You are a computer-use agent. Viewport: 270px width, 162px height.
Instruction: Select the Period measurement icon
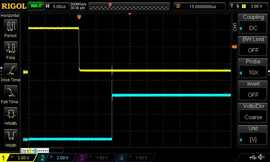pos(11,26)
